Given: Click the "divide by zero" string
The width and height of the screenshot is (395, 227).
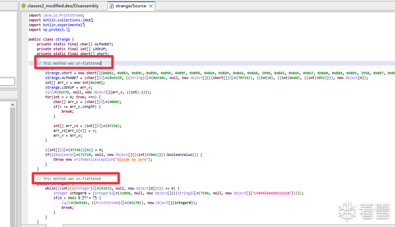Looking at the screenshot, I should coord(132,160).
